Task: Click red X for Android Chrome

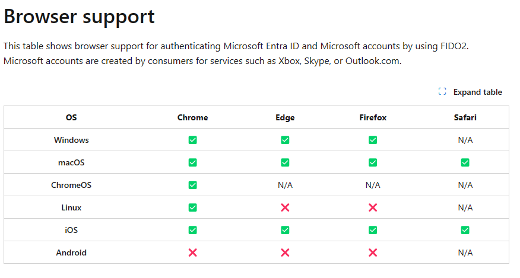Action: pyautogui.click(x=192, y=253)
